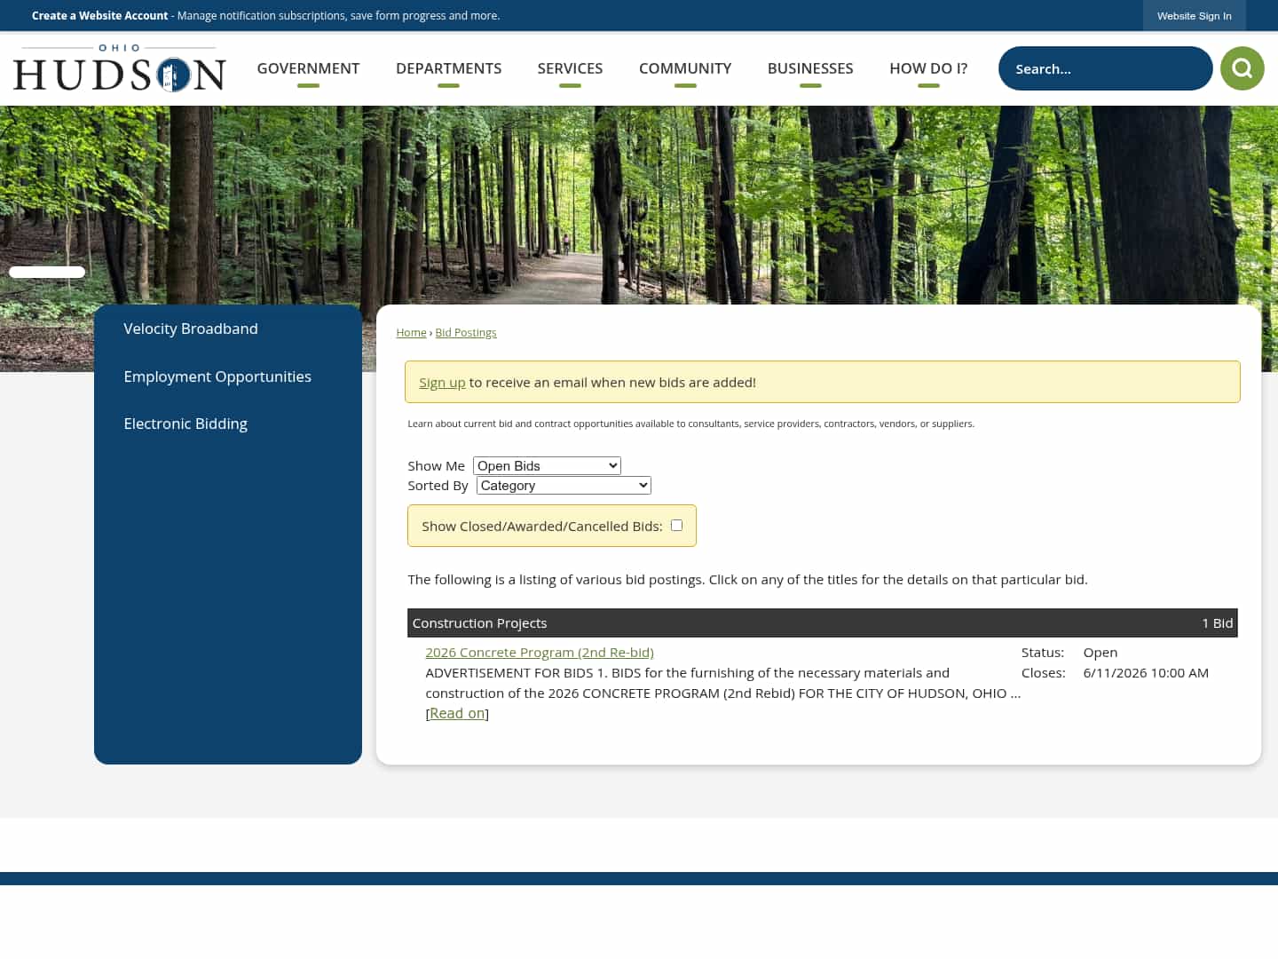This screenshot has width=1278, height=959.
Task: Go to Velocity Broadband page
Action: point(191,329)
